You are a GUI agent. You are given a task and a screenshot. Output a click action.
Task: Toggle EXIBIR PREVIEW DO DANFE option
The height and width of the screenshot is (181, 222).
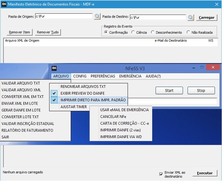click(89, 93)
